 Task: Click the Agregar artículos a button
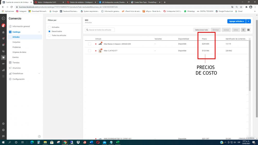click(x=236, y=21)
